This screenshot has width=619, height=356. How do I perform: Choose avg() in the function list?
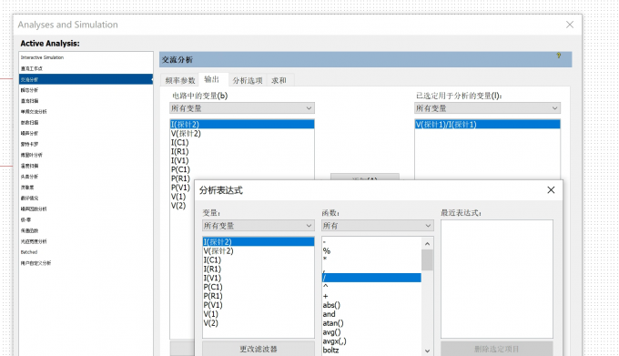click(x=371, y=332)
